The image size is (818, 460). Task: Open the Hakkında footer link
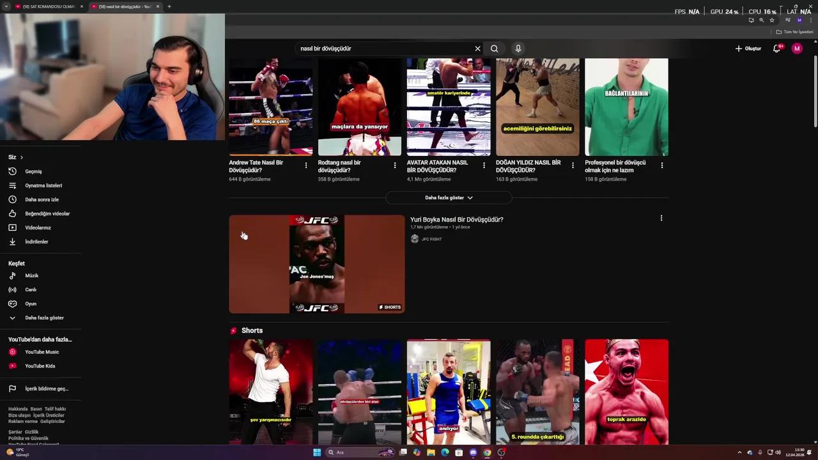pyautogui.click(x=18, y=409)
